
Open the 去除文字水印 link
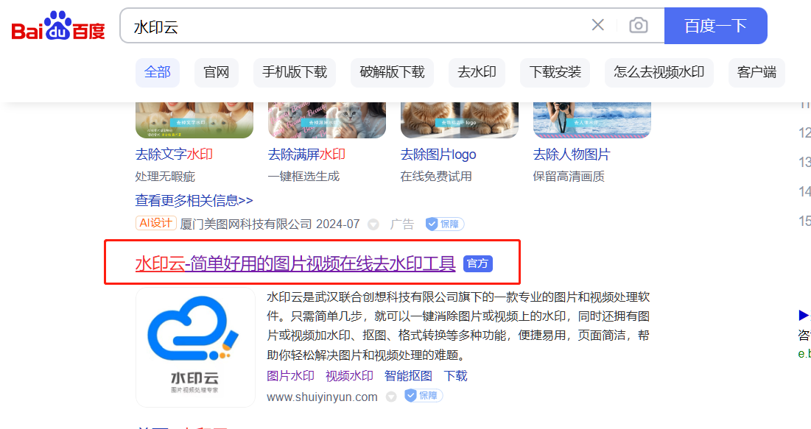pyautogui.click(x=174, y=154)
